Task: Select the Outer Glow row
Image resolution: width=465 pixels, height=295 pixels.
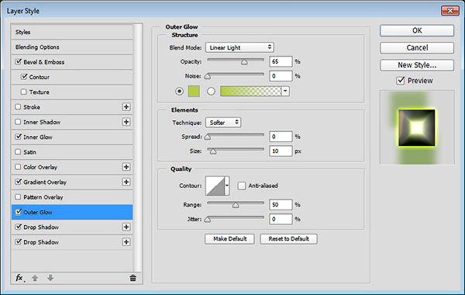Action: pyautogui.click(x=72, y=212)
